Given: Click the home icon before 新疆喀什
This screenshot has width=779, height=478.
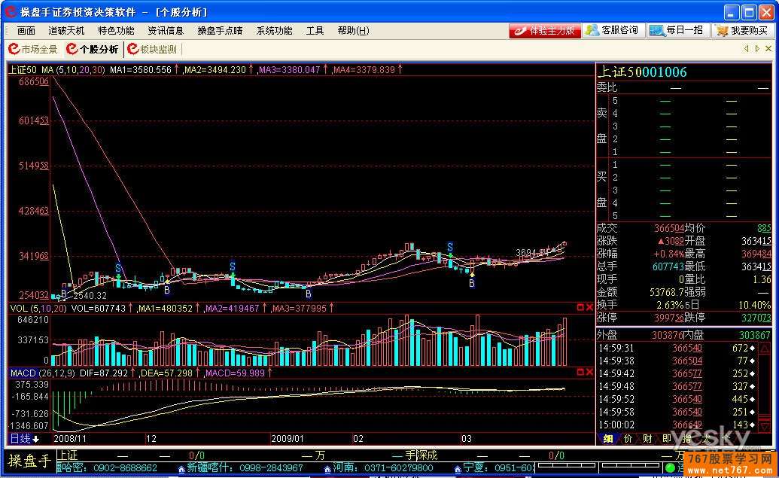Looking at the screenshot, I should tap(181, 468).
